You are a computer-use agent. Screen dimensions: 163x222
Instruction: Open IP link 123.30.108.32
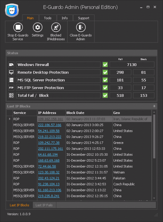coord(49,172)
